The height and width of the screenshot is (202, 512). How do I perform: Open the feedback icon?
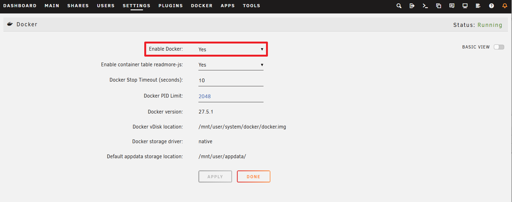pyautogui.click(x=452, y=6)
